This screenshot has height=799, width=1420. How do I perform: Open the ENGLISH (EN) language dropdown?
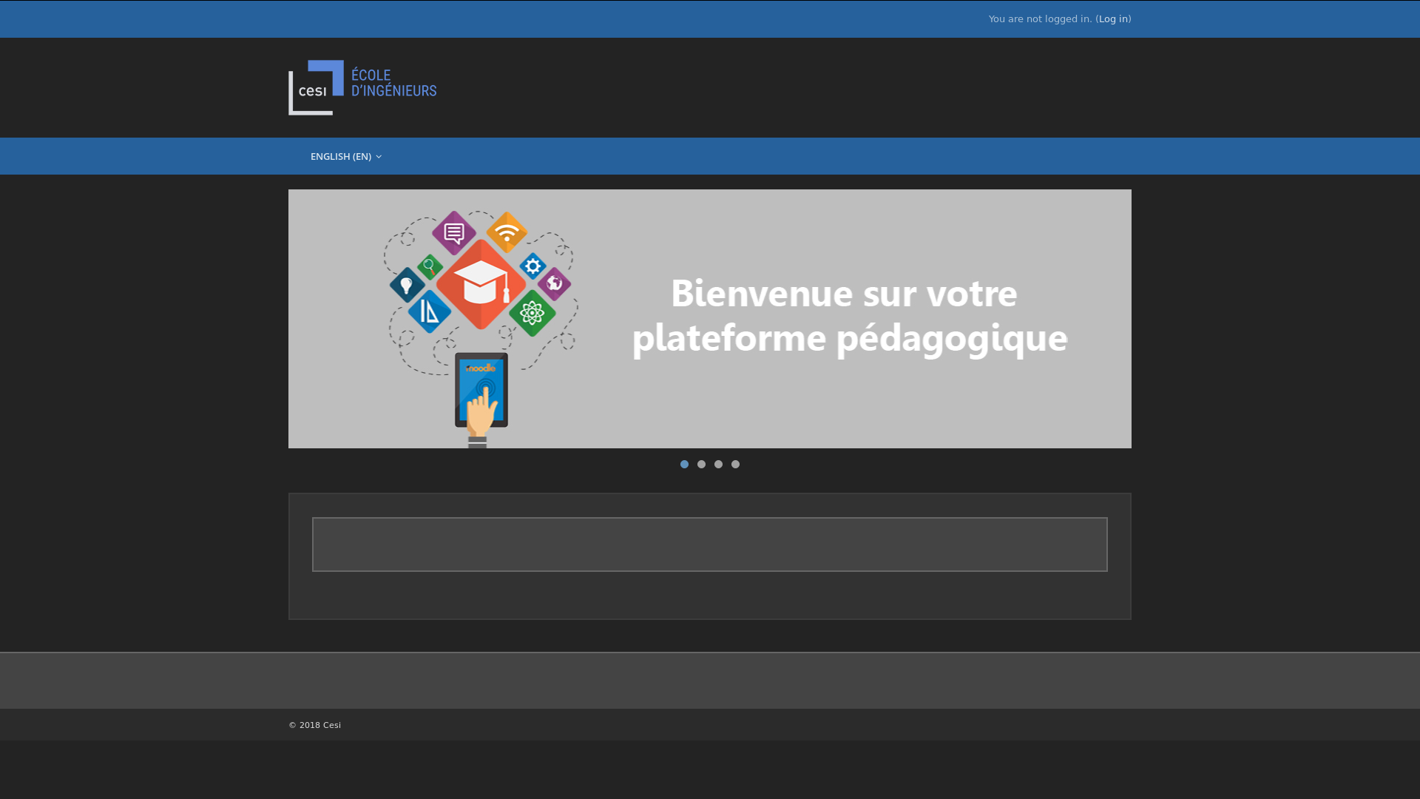coord(342,156)
